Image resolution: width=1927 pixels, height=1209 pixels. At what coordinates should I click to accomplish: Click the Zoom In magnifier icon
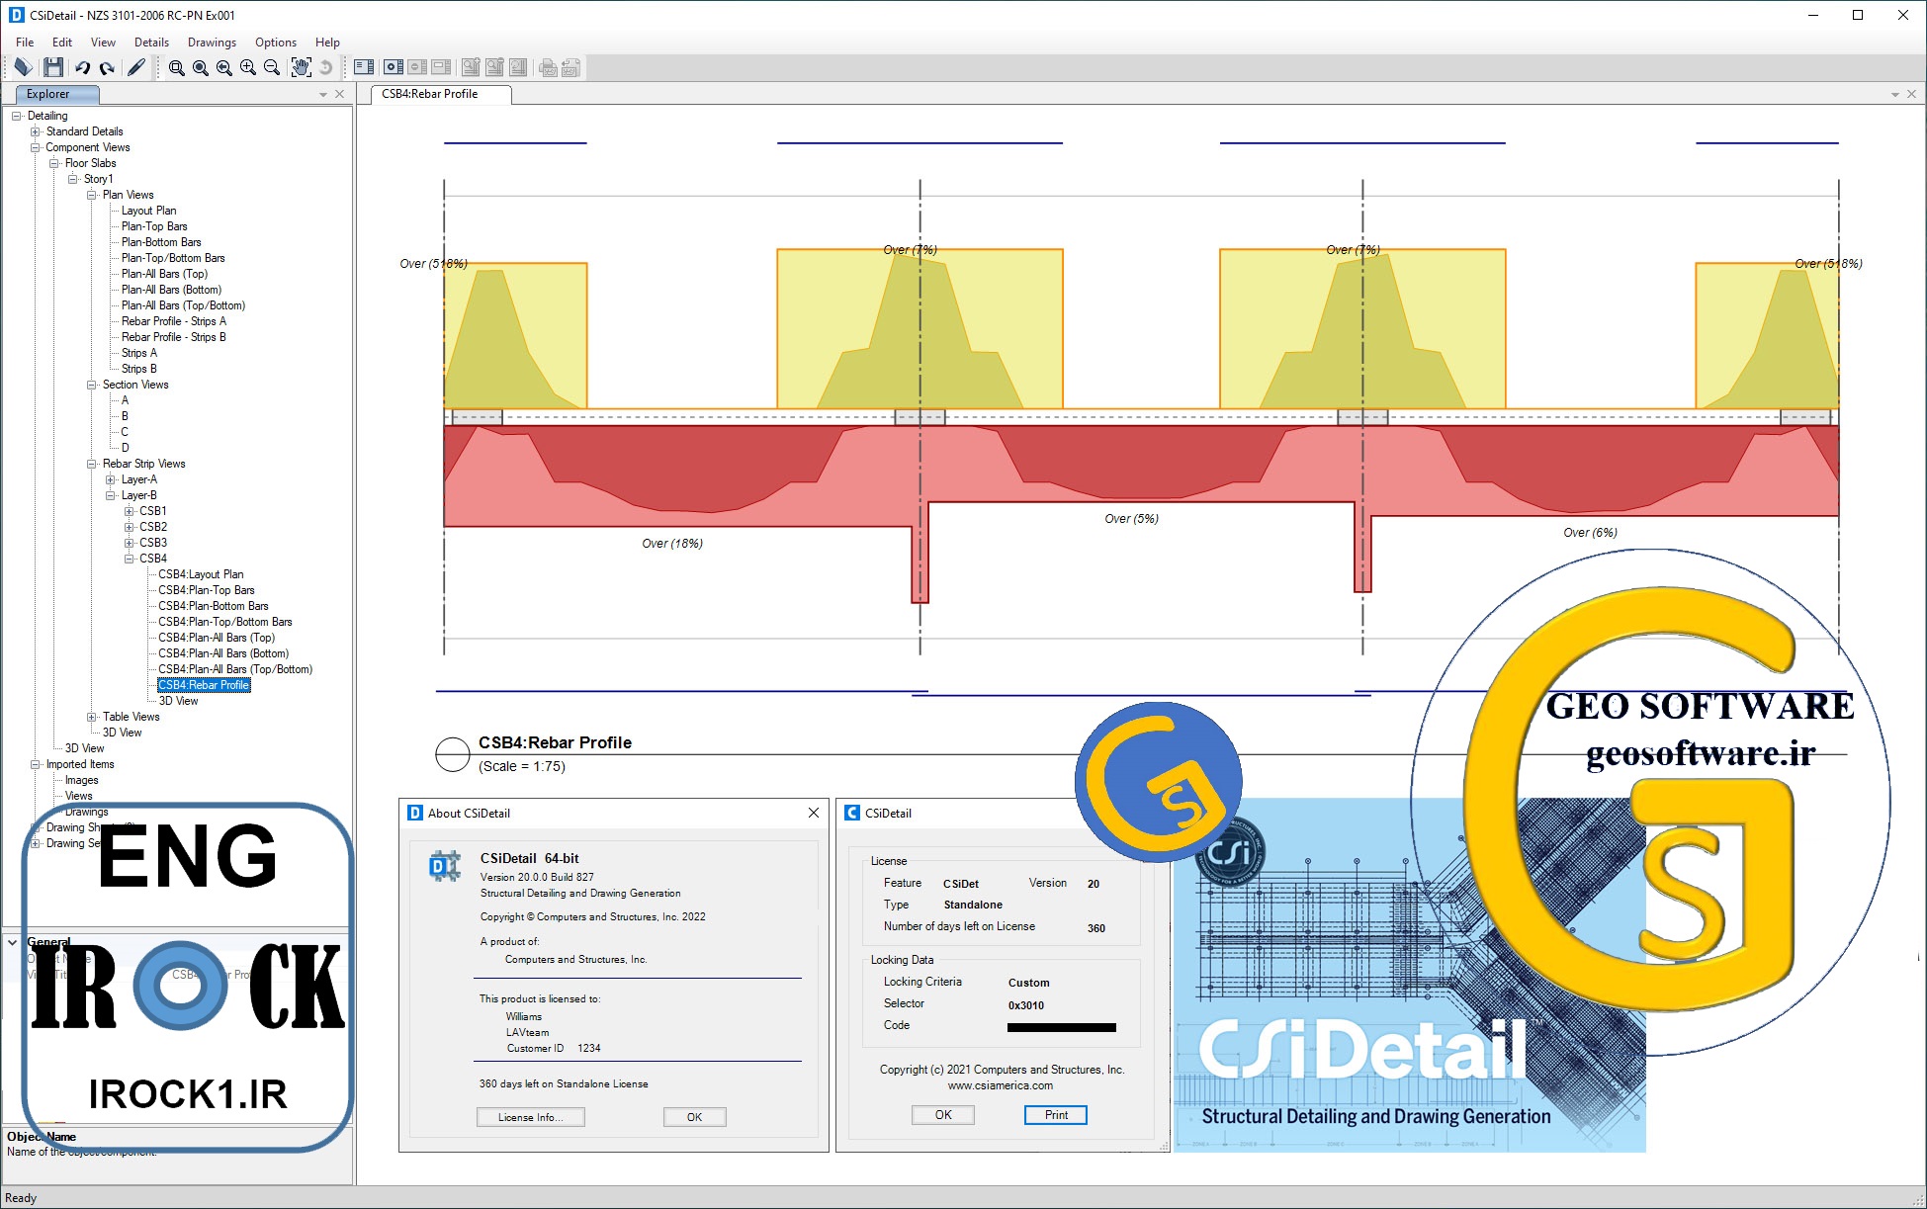coord(247,67)
